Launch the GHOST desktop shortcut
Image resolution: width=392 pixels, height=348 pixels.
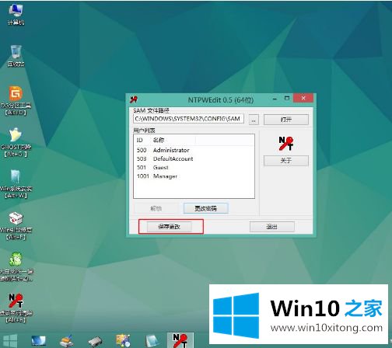coord(16,142)
